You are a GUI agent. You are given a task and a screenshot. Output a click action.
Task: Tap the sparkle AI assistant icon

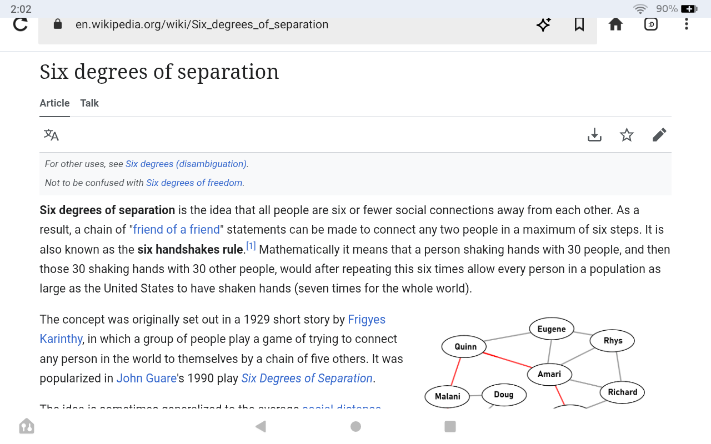click(x=543, y=24)
